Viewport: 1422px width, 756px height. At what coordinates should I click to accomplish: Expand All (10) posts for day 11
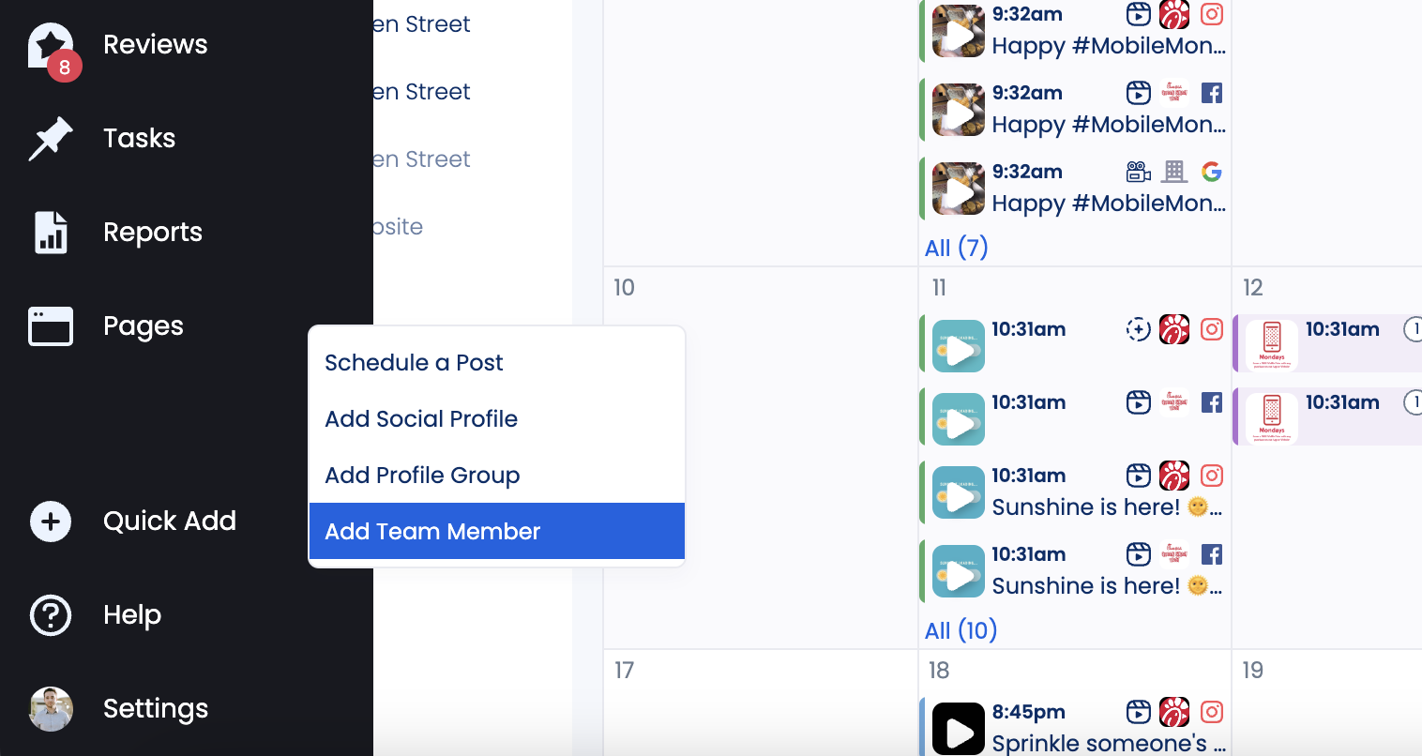pos(961,629)
